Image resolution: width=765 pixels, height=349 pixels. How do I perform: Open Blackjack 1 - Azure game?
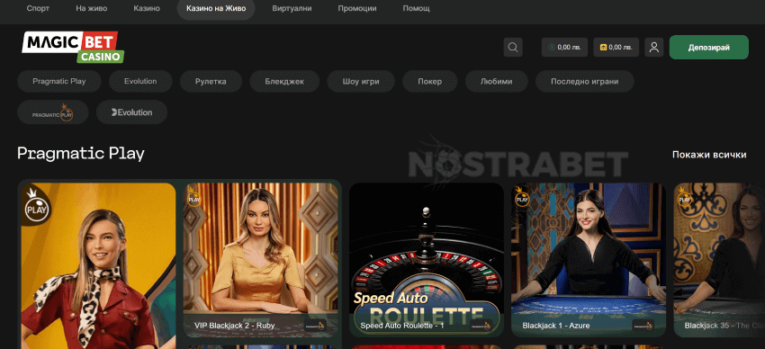(x=589, y=260)
